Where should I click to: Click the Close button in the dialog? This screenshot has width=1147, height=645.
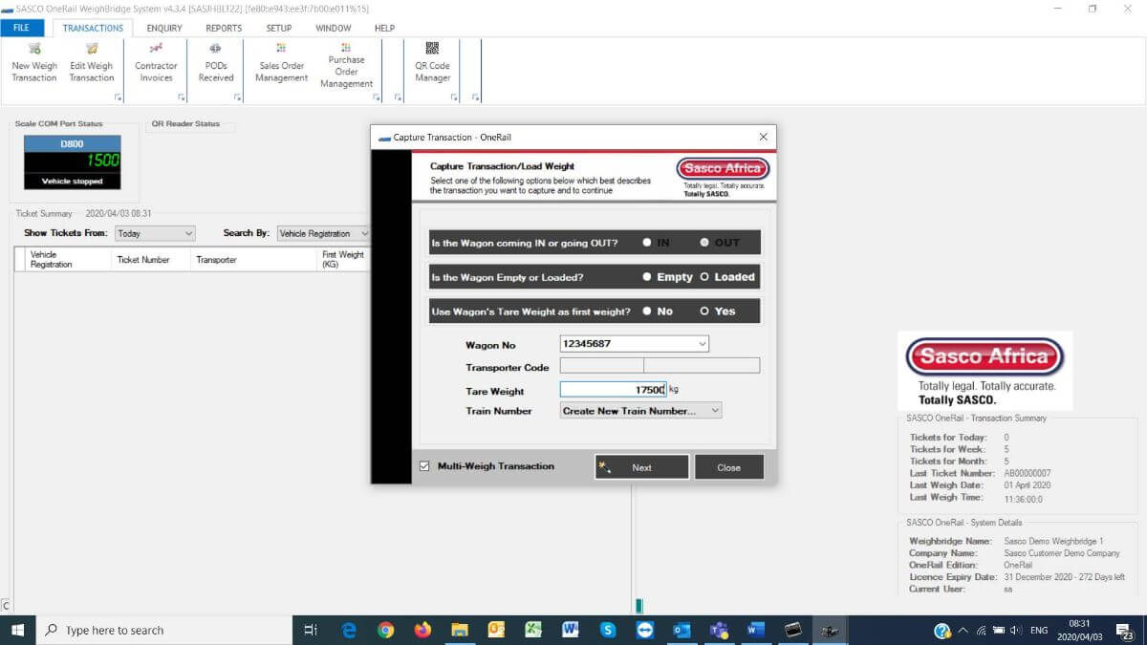click(729, 467)
